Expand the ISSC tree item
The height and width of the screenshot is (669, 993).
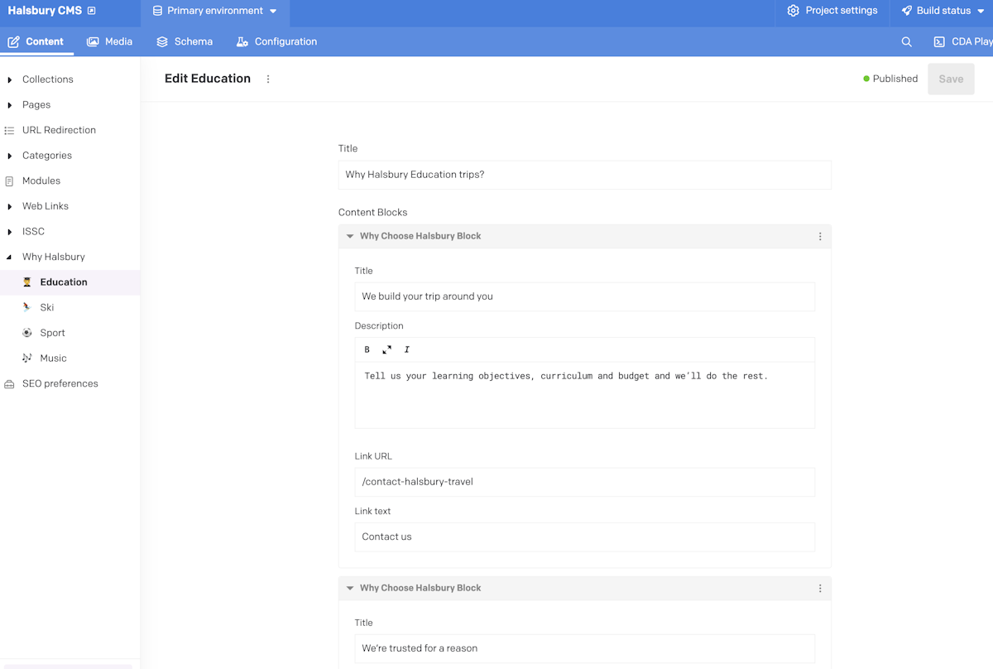(10, 232)
